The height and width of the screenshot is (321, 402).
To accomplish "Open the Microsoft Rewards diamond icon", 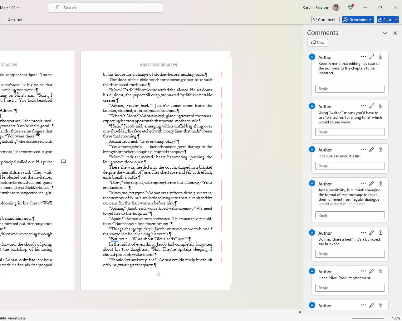I will tap(351, 7).
